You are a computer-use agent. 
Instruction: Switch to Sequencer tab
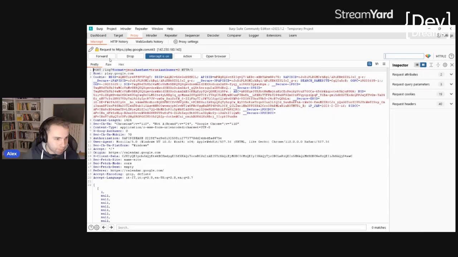tap(192, 35)
